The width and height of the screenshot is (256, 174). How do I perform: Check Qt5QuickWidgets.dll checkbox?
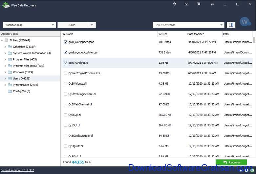[65, 136]
